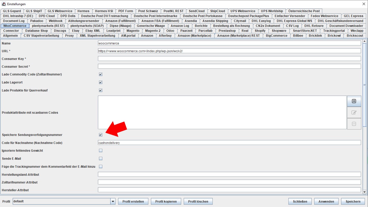
Task: Open the CSV Stapelverarbeitung tab
Action: (x=41, y=36)
